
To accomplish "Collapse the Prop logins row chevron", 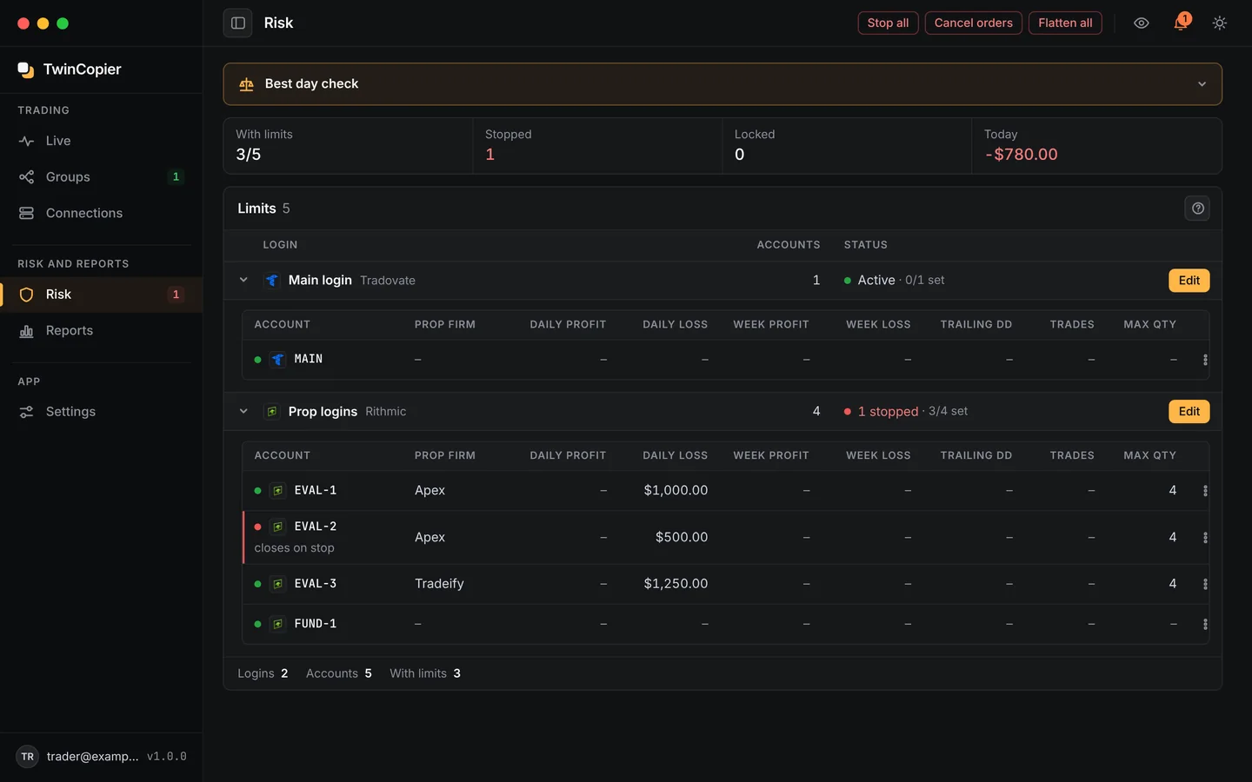I will 243,411.
